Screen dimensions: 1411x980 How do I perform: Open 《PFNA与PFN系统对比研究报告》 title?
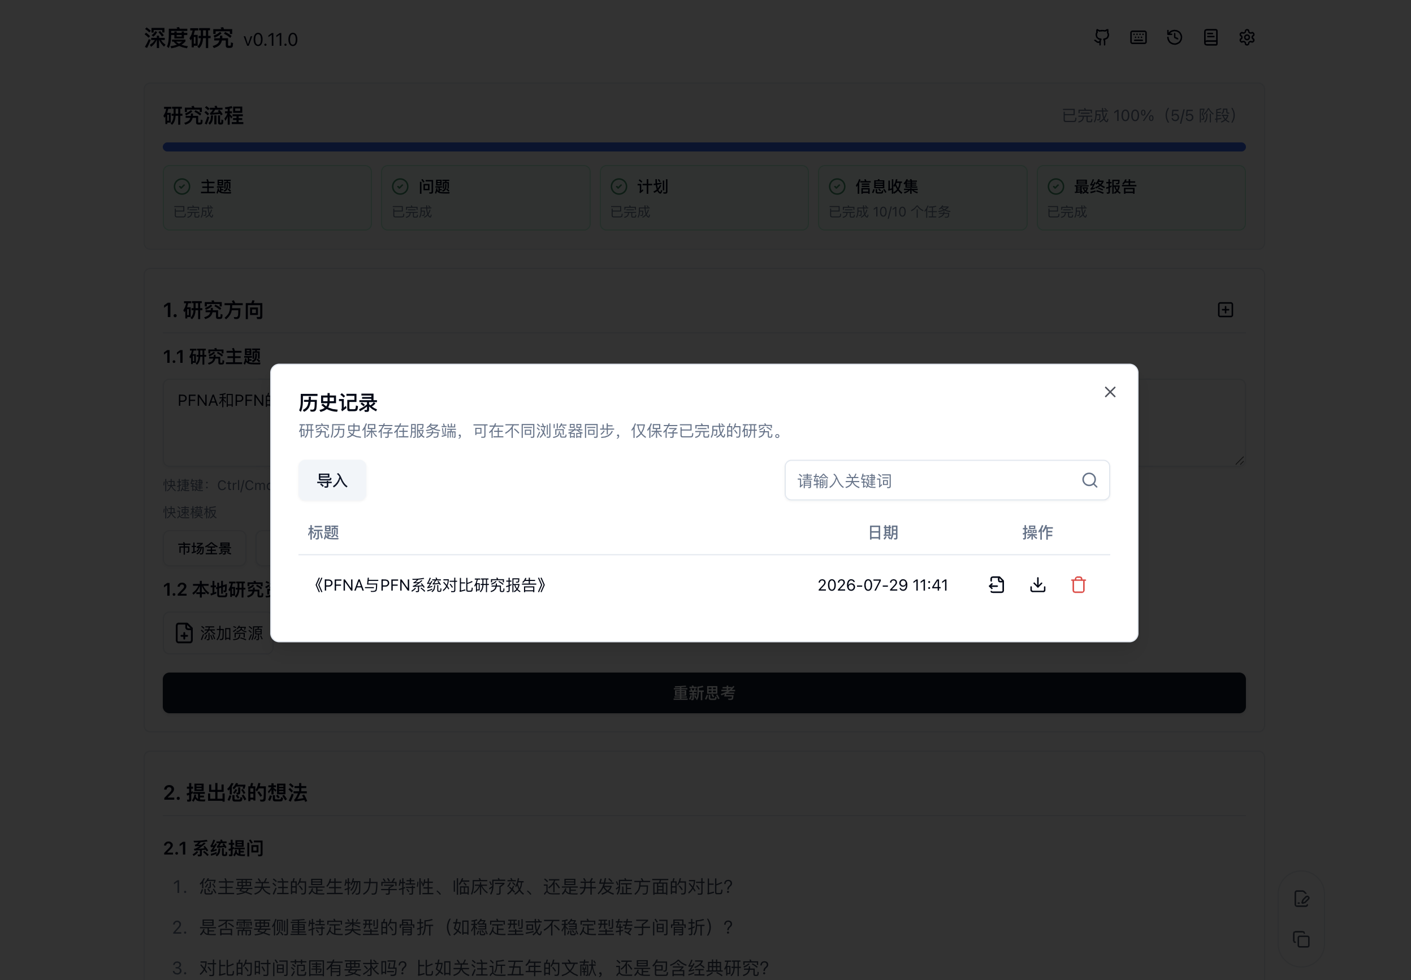point(429,585)
